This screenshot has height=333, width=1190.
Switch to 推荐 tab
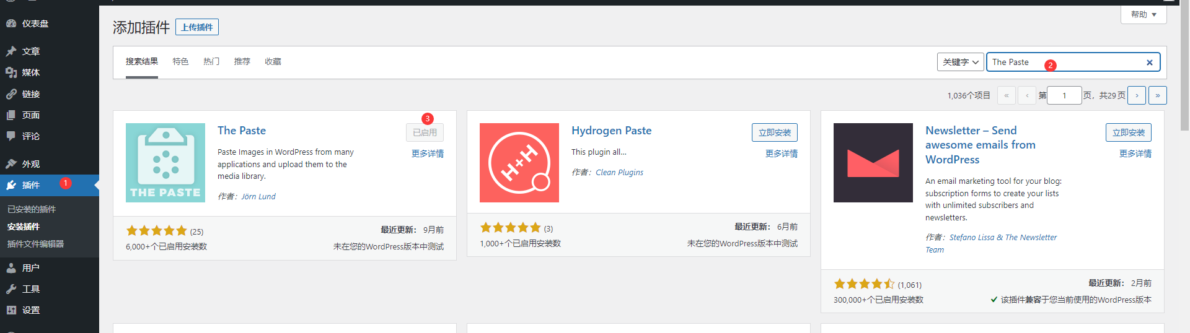pyautogui.click(x=242, y=61)
